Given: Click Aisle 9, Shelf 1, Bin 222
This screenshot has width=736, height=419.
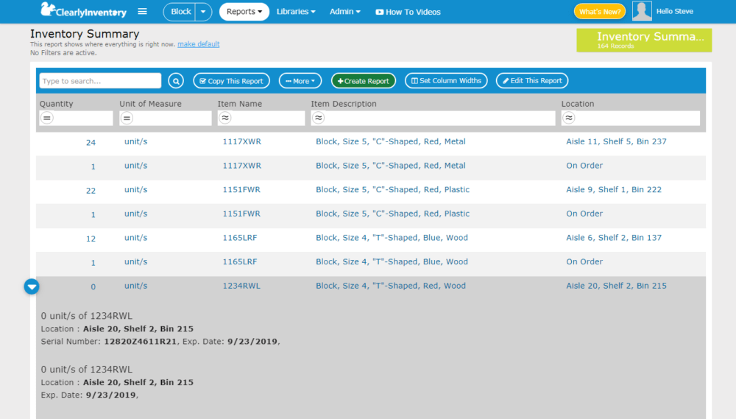Looking at the screenshot, I should coord(614,190).
